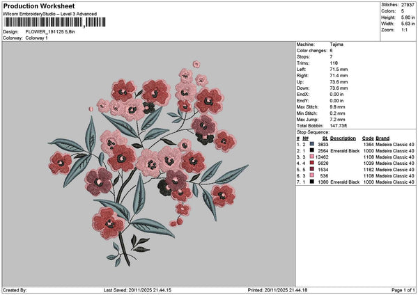Click the design name FLOWER_191125 5,8in

click(50, 32)
